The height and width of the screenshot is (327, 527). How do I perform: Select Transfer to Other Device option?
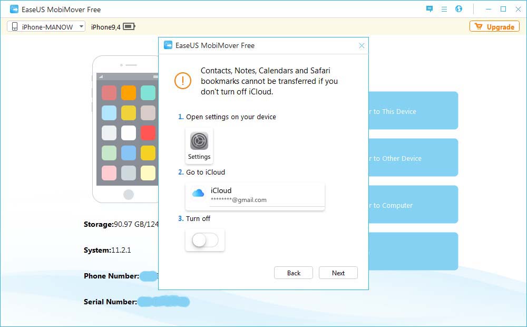[416, 158]
